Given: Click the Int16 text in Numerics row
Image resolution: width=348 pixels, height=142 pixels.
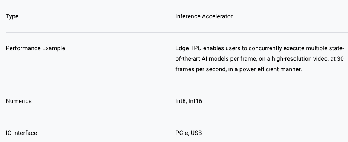Looking at the screenshot, I should pyautogui.click(x=195, y=101).
